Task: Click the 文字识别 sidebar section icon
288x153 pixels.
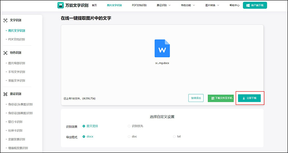Action: pos(5,20)
